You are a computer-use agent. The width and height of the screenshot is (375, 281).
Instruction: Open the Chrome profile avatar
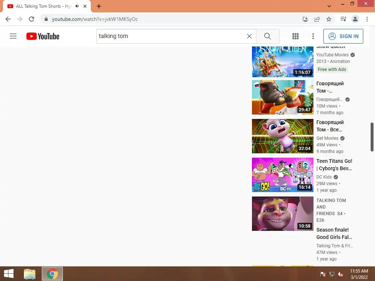tap(355, 19)
